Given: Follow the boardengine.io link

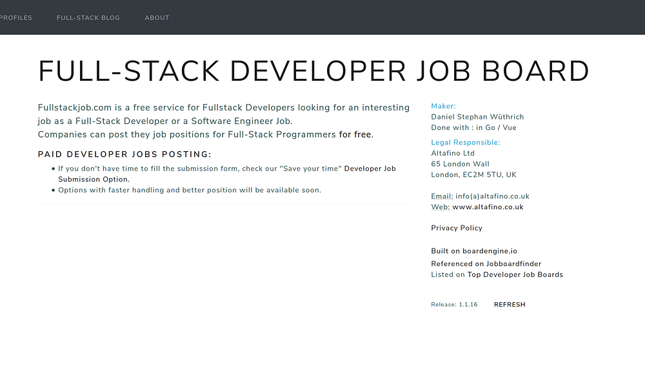Looking at the screenshot, I should 490,251.
